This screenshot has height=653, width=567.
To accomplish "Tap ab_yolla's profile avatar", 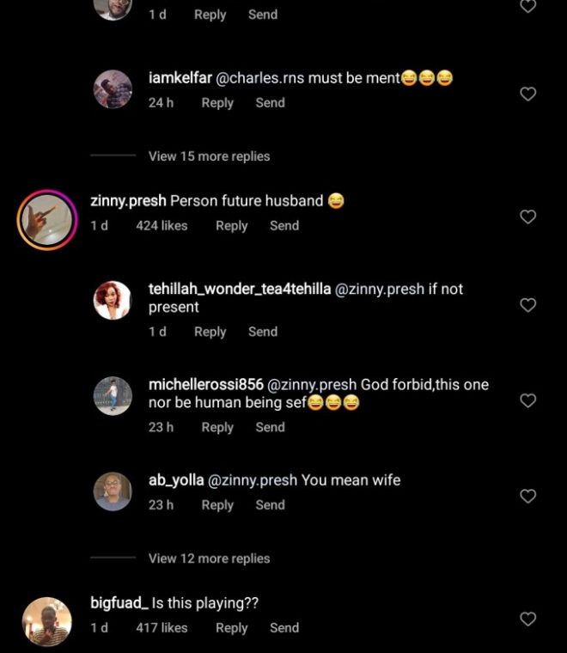I will (113, 491).
